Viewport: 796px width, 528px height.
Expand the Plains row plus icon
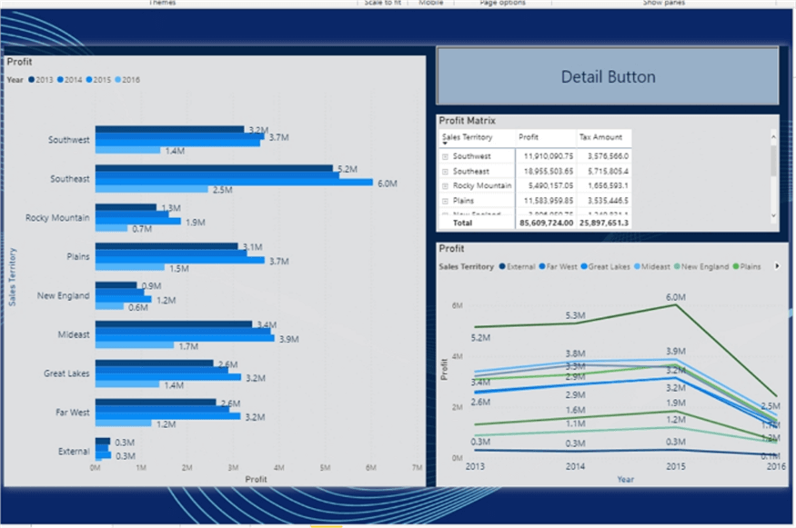coord(445,201)
